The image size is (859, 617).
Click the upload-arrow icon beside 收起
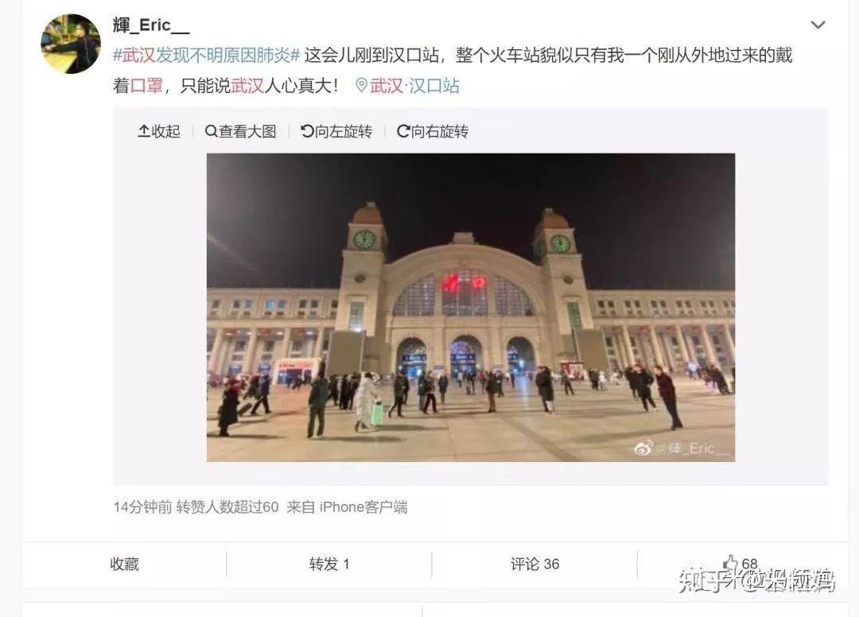(143, 131)
